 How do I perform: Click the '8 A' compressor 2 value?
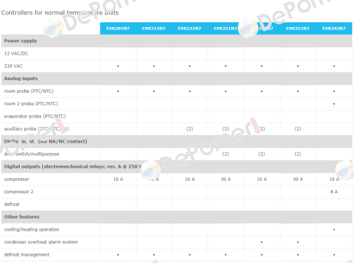pyautogui.click(x=334, y=192)
